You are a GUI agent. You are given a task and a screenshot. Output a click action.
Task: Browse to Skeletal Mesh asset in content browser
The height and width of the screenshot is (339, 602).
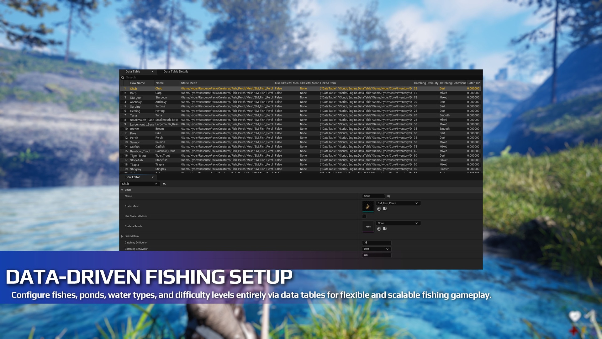tap(385, 229)
